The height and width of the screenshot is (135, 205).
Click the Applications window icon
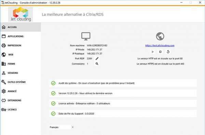(4, 36)
